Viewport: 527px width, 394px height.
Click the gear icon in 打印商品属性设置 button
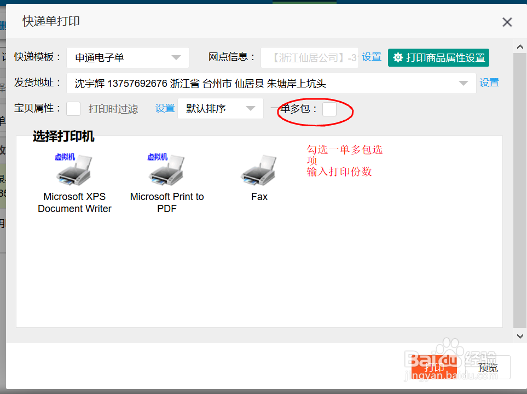[398, 58]
